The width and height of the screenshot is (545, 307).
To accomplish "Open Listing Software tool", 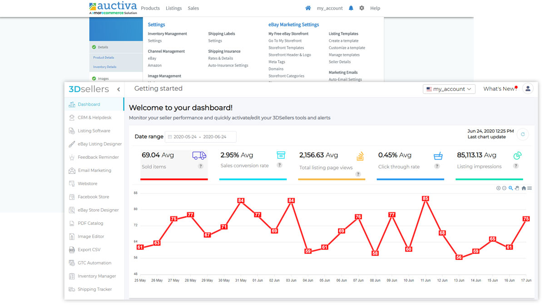I will pyautogui.click(x=94, y=131).
